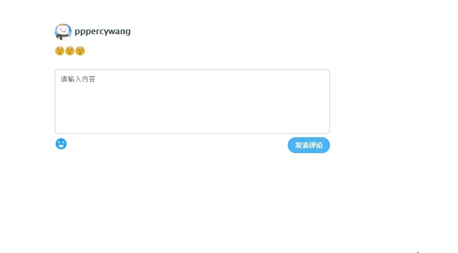Click the last emoji in the comment

[x=80, y=51]
